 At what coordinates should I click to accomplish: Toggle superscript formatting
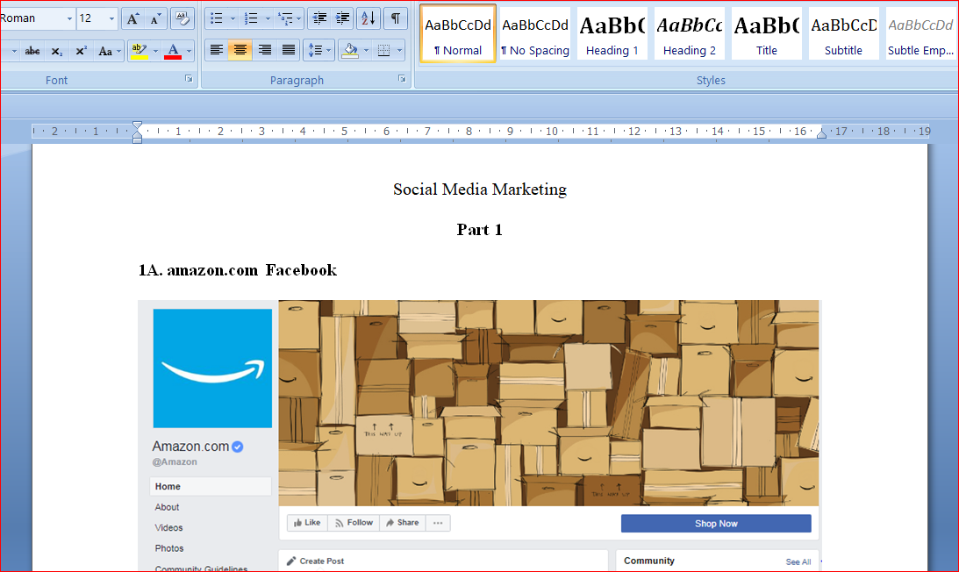81,51
